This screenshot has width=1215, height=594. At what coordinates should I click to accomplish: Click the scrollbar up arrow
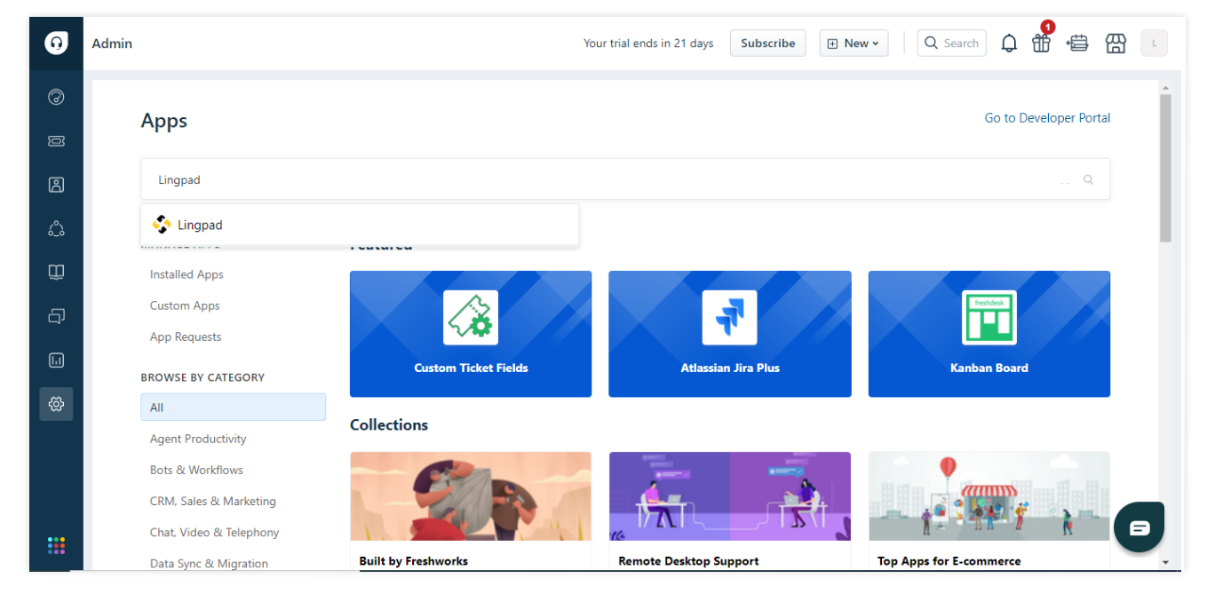pyautogui.click(x=1165, y=87)
